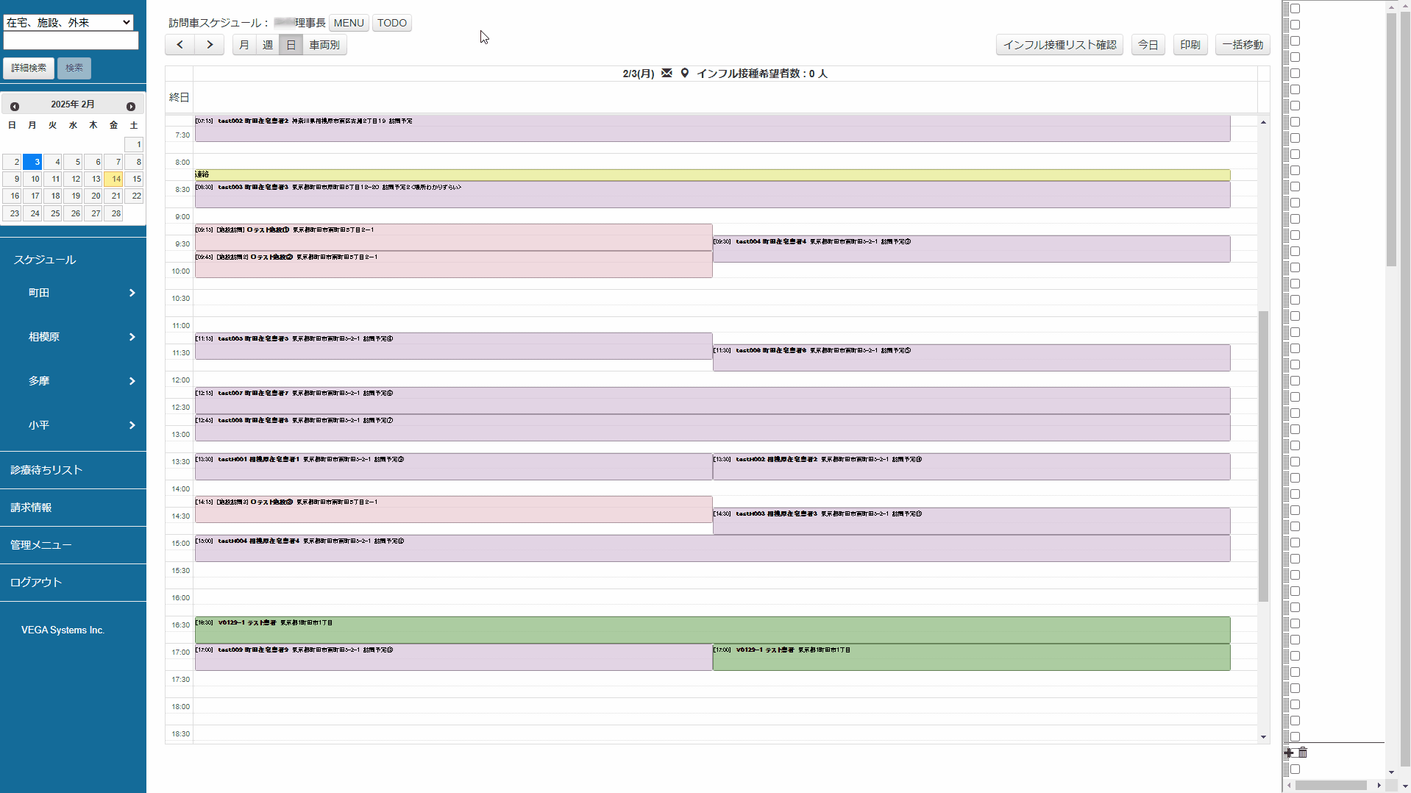Click the right panel vertical scrollbar thumb
The image size is (1411, 793).
1391,140
